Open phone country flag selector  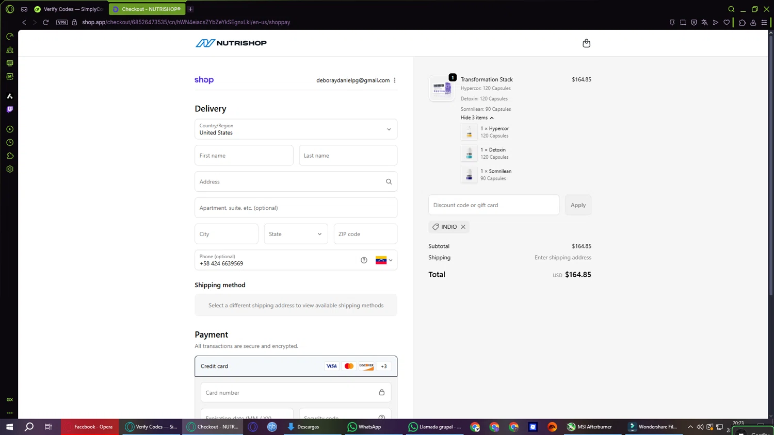384,260
